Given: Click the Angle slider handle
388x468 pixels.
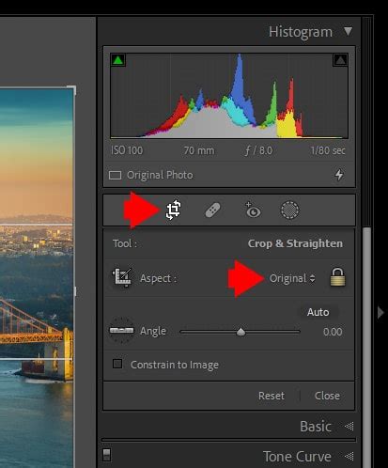Looking at the screenshot, I should (x=241, y=332).
